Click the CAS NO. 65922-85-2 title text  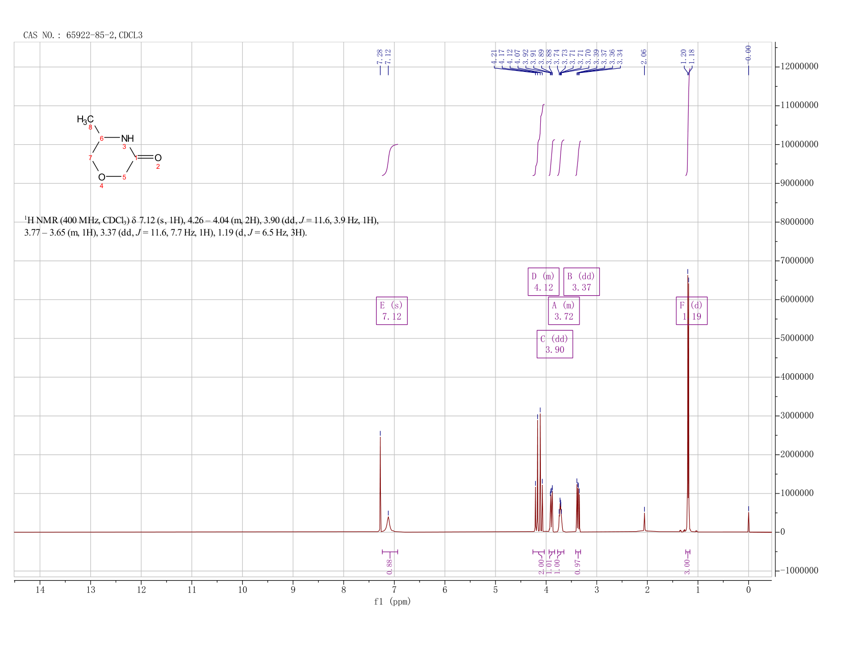pos(83,35)
